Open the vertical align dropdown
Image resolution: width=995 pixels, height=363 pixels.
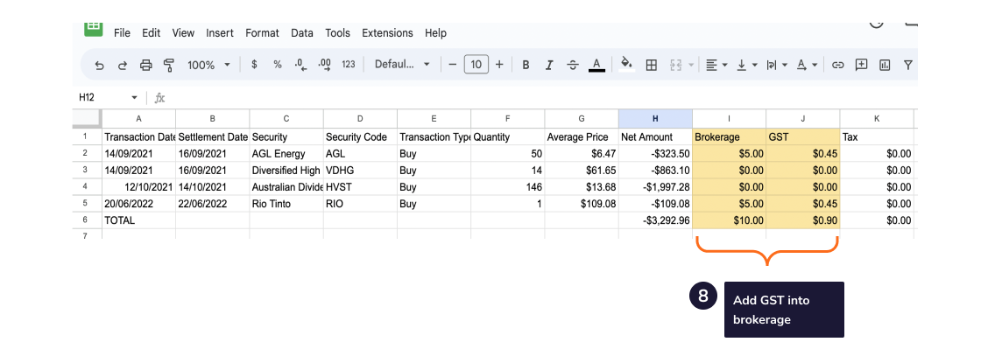click(747, 65)
